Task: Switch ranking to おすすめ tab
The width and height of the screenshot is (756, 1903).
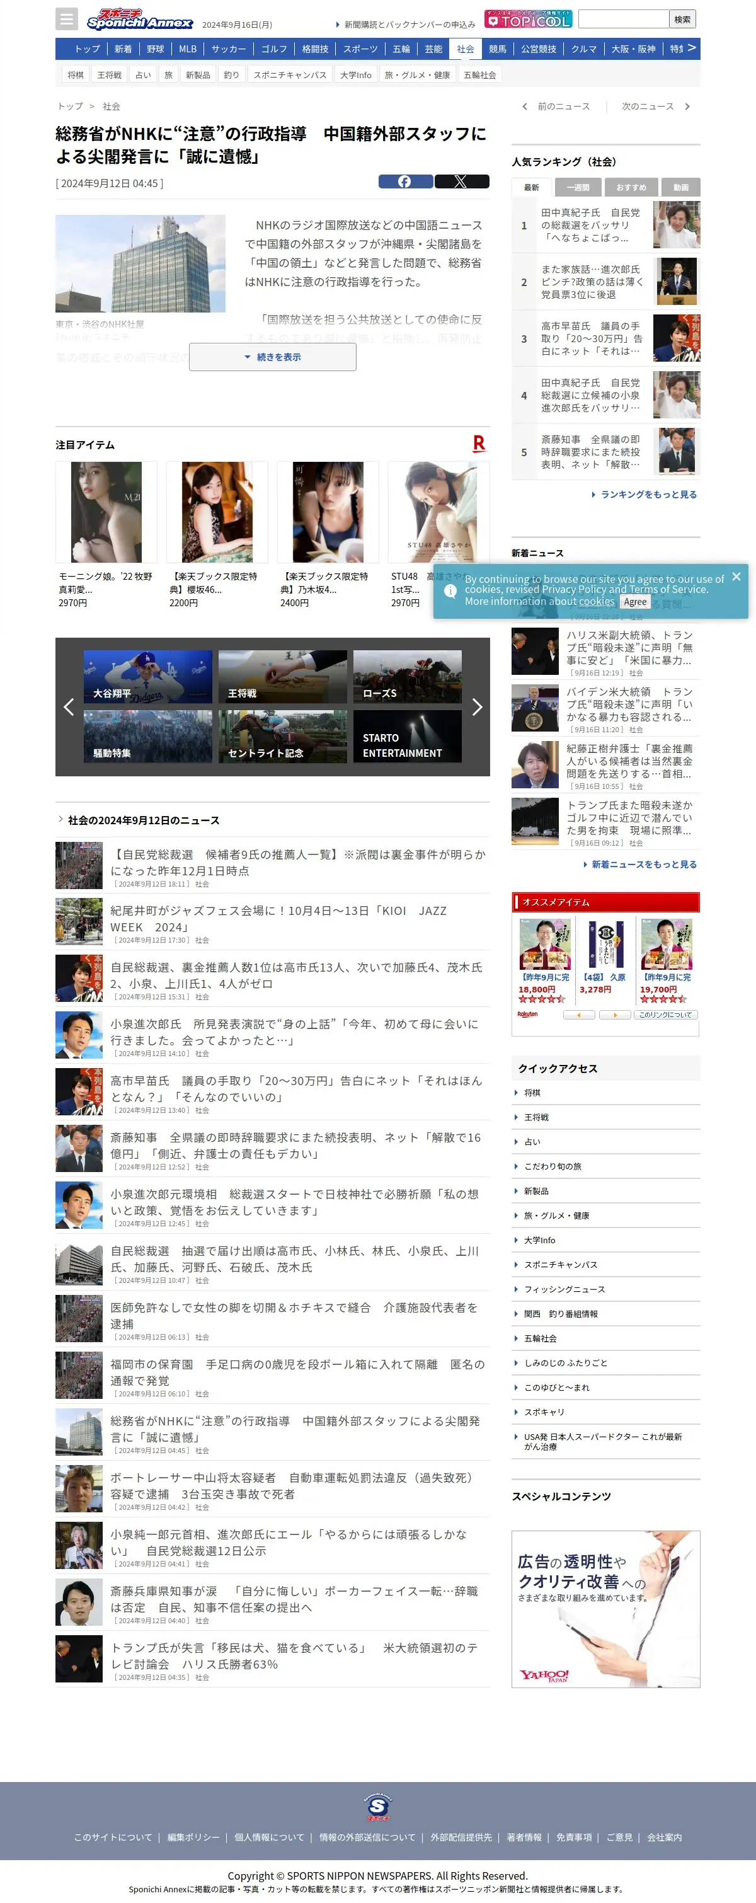Action: tap(631, 188)
